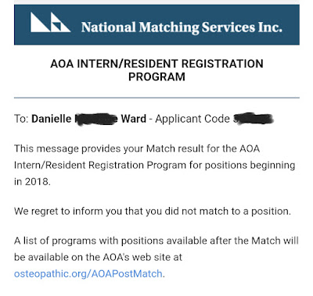Click the blacked-out middle name redaction
Image resolution: width=313 pixels, height=296 pixels.
pyautogui.click(x=95, y=119)
